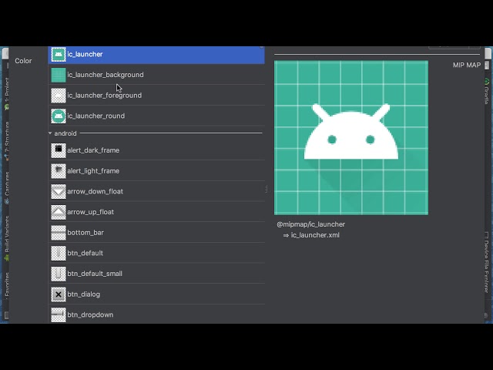Open the Build Variants tool window
Viewport: 493px width, 370px height.
(x=7, y=238)
